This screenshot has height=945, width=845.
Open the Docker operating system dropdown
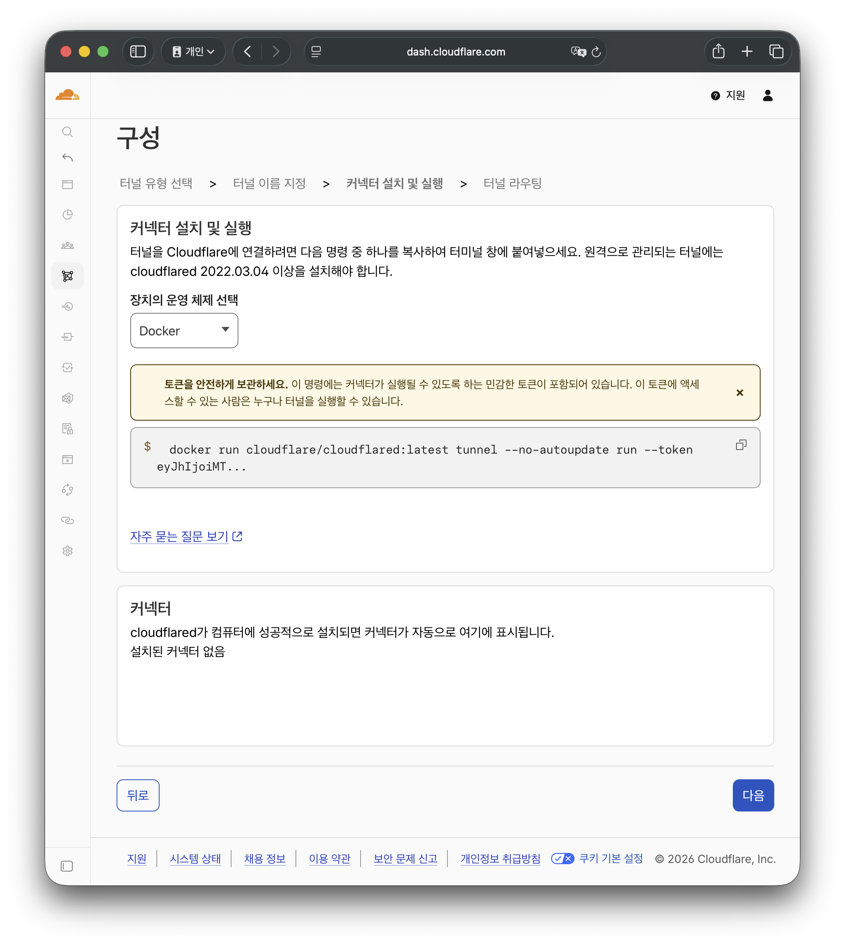pyautogui.click(x=184, y=331)
